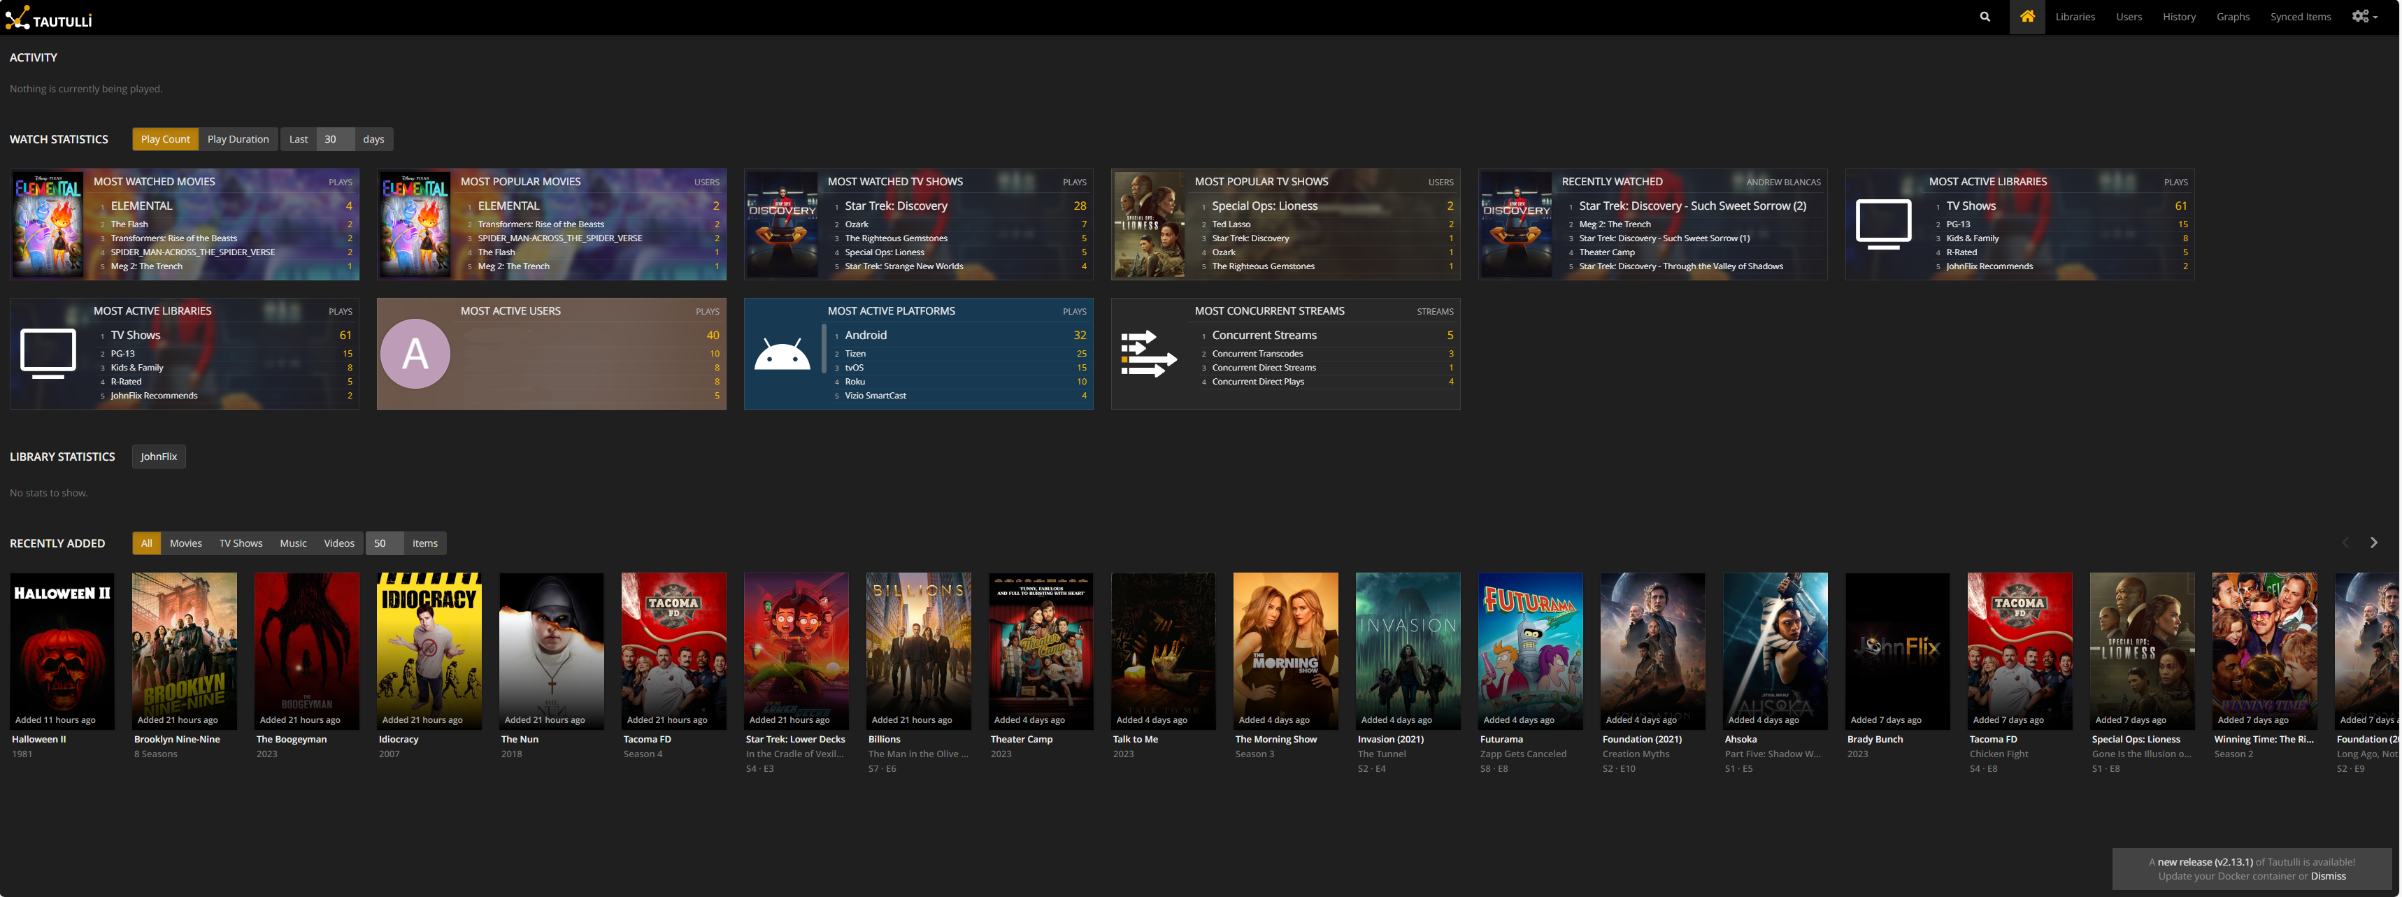Edit the recently added items count field
The image size is (2402, 897).
coord(384,544)
